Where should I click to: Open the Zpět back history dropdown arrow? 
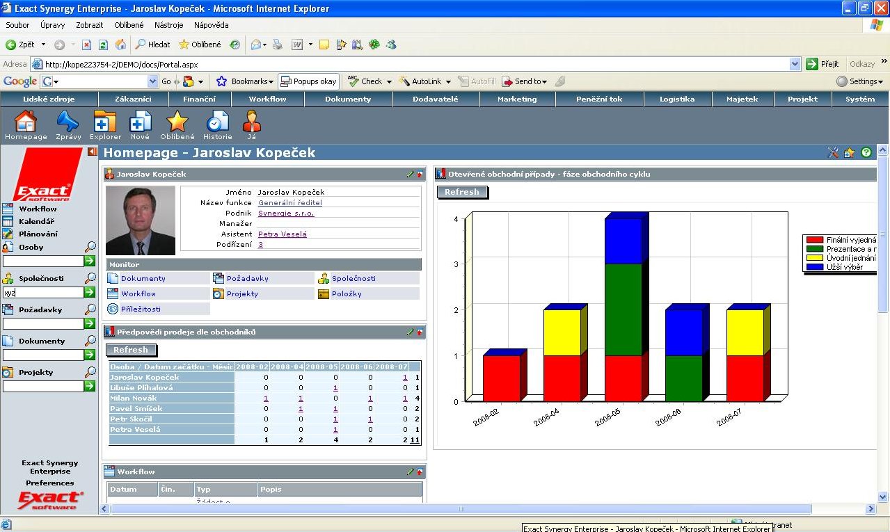click(x=42, y=45)
